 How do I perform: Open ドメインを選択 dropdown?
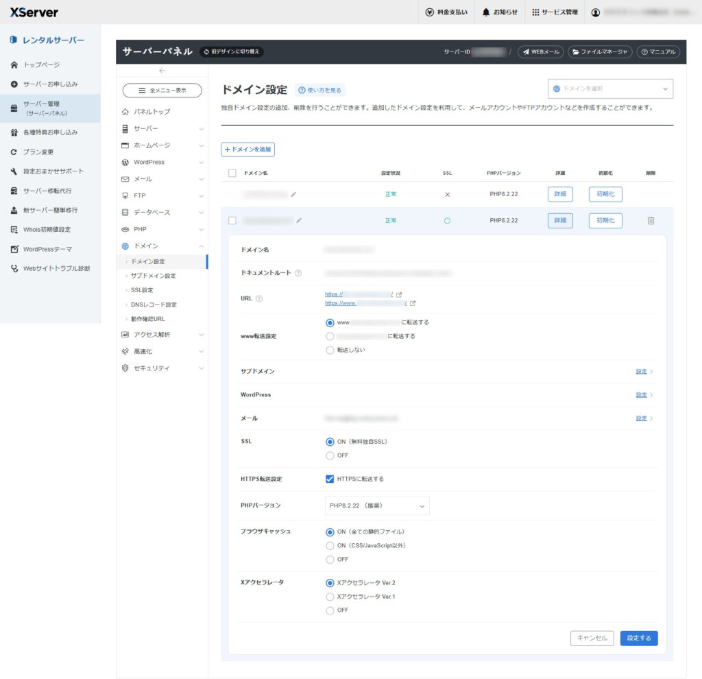tap(610, 88)
